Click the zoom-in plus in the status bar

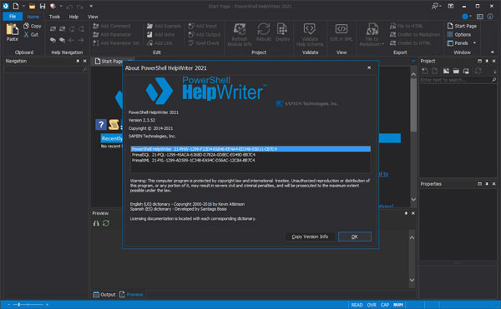click(x=47, y=305)
